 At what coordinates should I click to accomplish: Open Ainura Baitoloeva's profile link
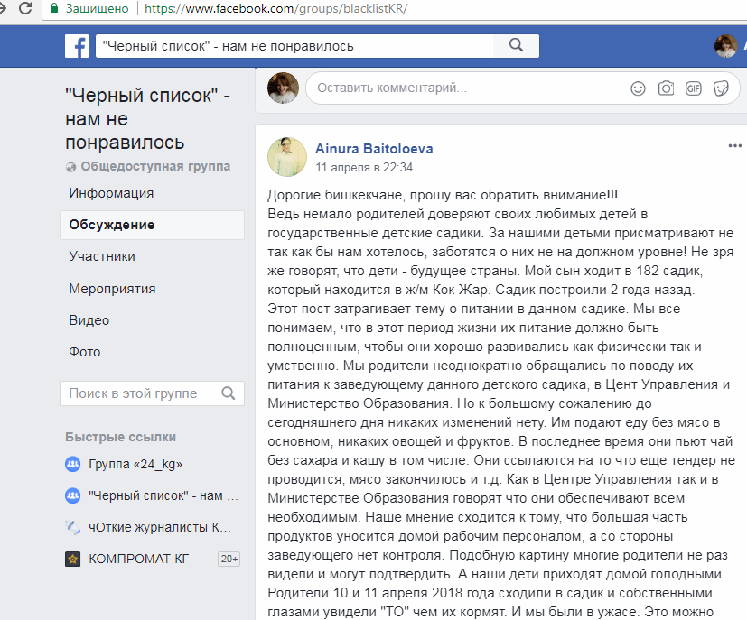tap(373, 149)
